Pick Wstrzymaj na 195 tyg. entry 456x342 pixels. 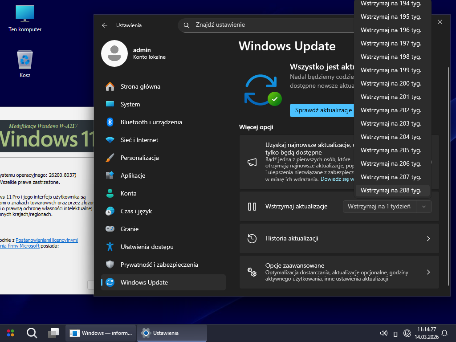pos(391,16)
